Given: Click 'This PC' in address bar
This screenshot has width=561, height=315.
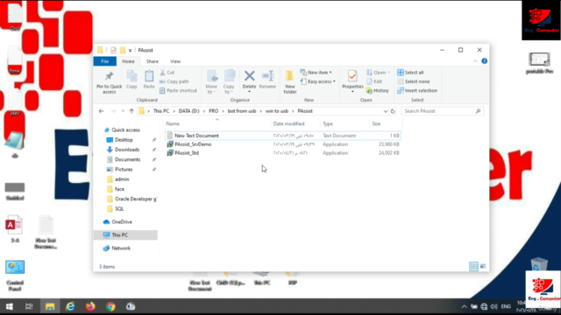Looking at the screenshot, I should click(x=161, y=111).
